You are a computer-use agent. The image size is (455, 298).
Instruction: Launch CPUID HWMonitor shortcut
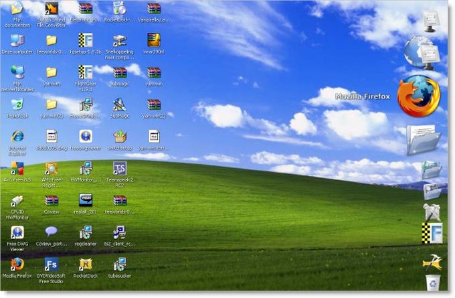click(x=17, y=201)
